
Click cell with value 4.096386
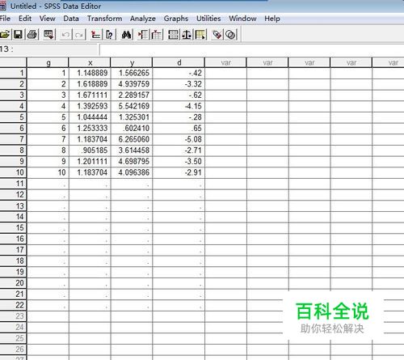coord(132,172)
